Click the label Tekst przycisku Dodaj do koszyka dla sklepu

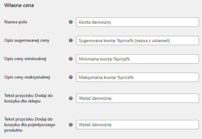click(29, 98)
